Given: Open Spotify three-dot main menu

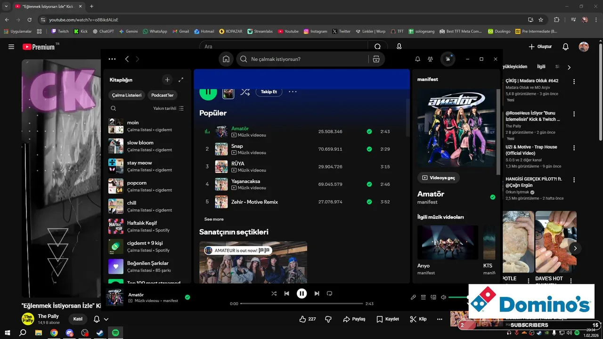Looking at the screenshot, I should click(112, 59).
